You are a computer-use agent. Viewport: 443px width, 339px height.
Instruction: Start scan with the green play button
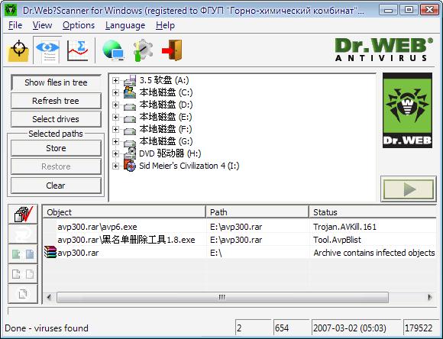409,189
